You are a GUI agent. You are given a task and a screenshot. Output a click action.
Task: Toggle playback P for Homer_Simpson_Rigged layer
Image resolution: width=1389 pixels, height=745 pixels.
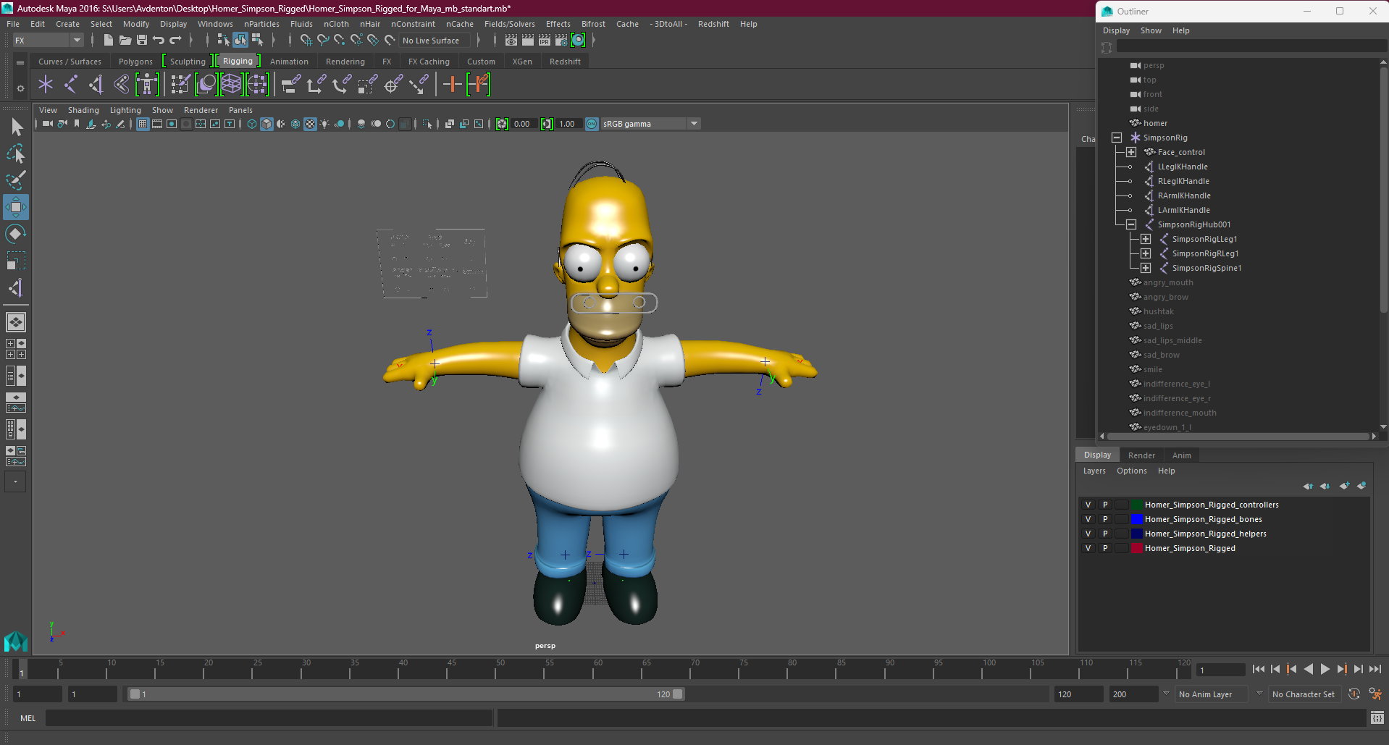1105,548
